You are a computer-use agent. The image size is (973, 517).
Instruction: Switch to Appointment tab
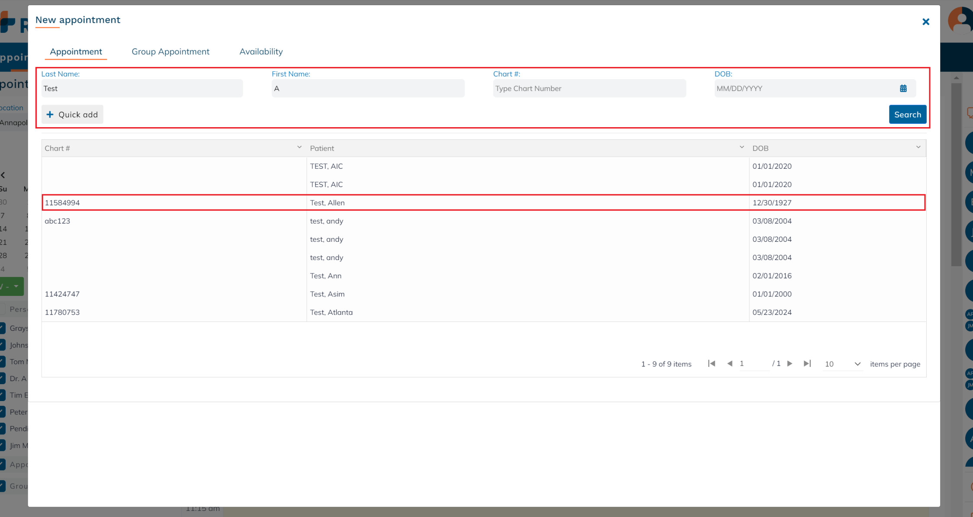click(76, 51)
